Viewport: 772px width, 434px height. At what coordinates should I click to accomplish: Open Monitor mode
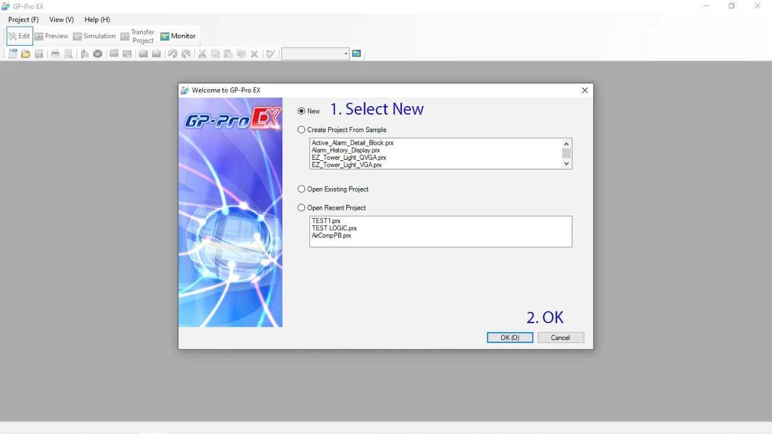(x=178, y=36)
